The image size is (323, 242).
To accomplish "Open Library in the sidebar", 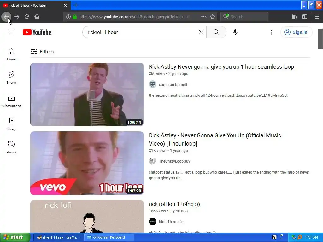I will coord(11,124).
